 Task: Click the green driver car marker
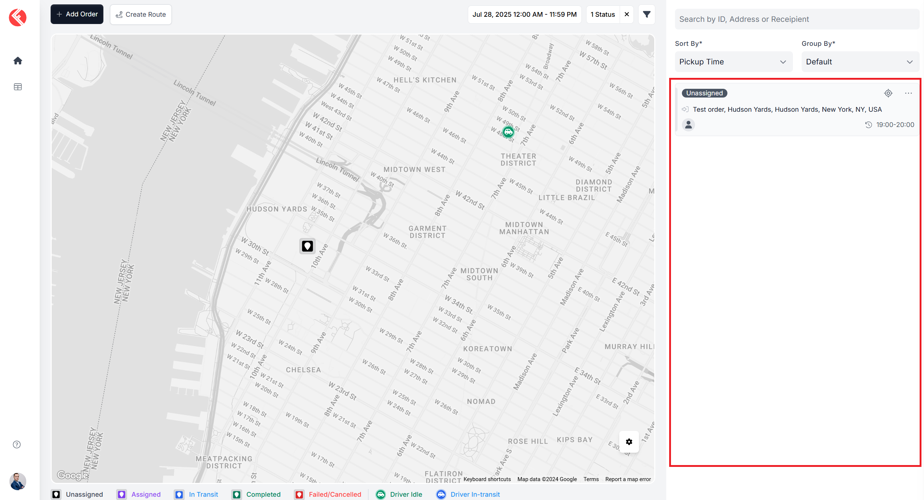tap(508, 132)
